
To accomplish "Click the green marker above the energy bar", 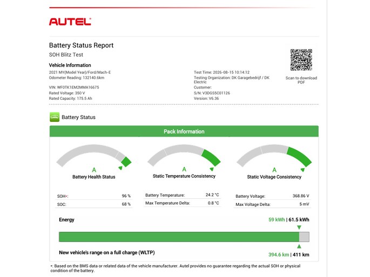I will point(299,227).
